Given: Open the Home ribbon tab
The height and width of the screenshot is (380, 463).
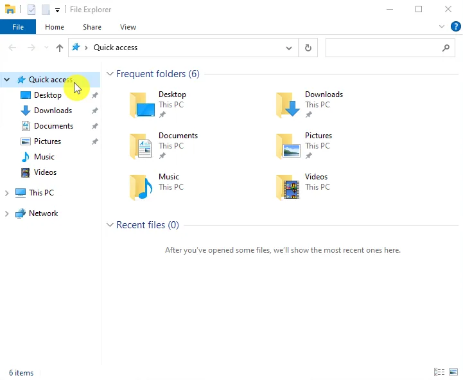Looking at the screenshot, I should coord(55,27).
